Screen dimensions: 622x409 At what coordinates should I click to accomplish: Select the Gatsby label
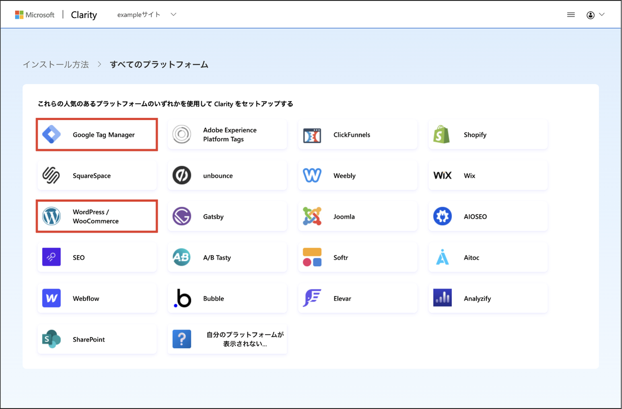pyautogui.click(x=213, y=216)
